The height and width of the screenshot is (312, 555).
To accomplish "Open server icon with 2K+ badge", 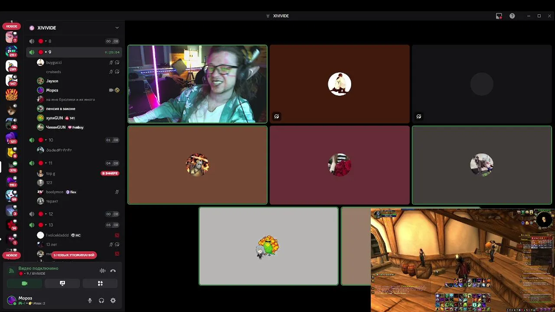I will pos(12,52).
